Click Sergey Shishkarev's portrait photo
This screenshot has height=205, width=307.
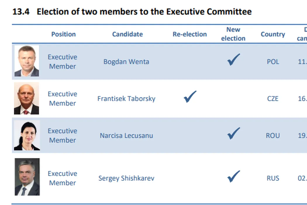coord(27,177)
